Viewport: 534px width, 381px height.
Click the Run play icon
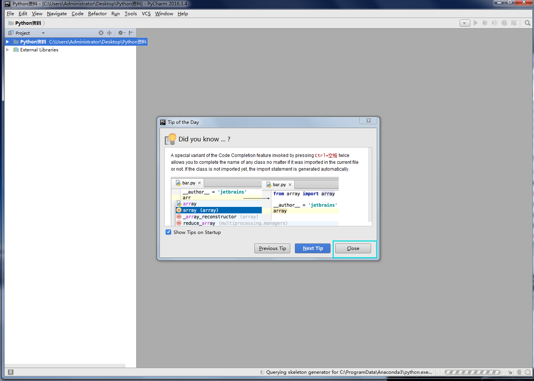coord(476,23)
